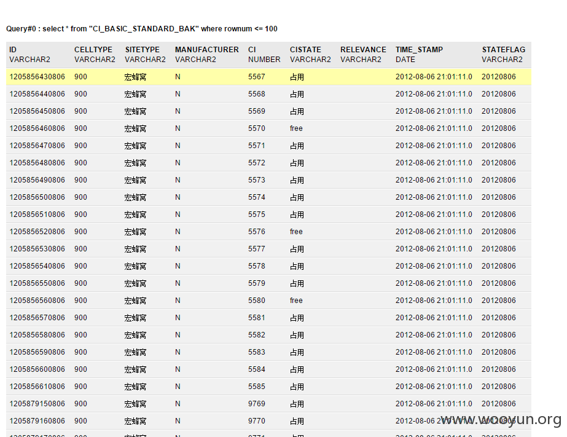Select ID cell 1205856470806
The width and height of the screenshot is (567, 437).
[x=37, y=146]
